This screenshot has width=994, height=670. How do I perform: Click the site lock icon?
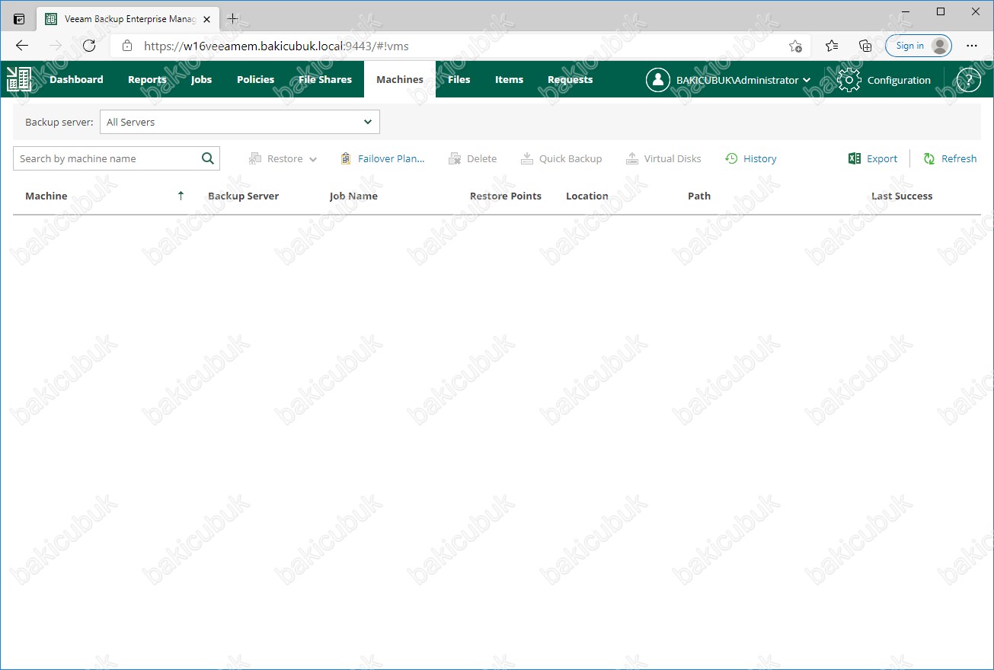coord(127,46)
